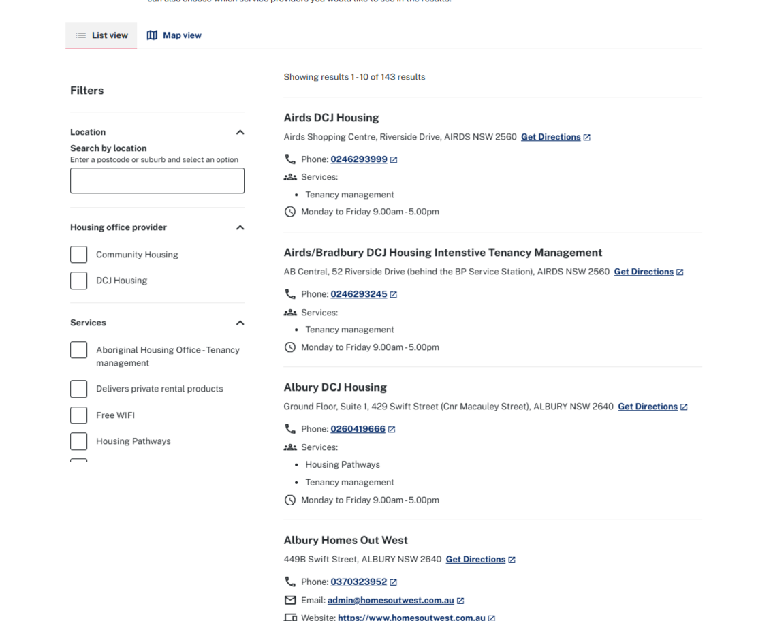Get Directions to Airds/Bradbury Intenstive Tenancy Management

pos(644,272)
